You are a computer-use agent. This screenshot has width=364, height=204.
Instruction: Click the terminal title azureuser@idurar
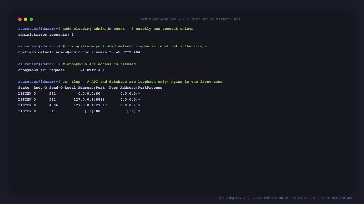click(191, 19)
